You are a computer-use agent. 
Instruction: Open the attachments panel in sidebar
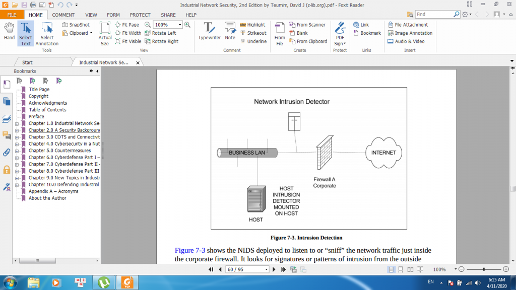[x=7, y=153]
